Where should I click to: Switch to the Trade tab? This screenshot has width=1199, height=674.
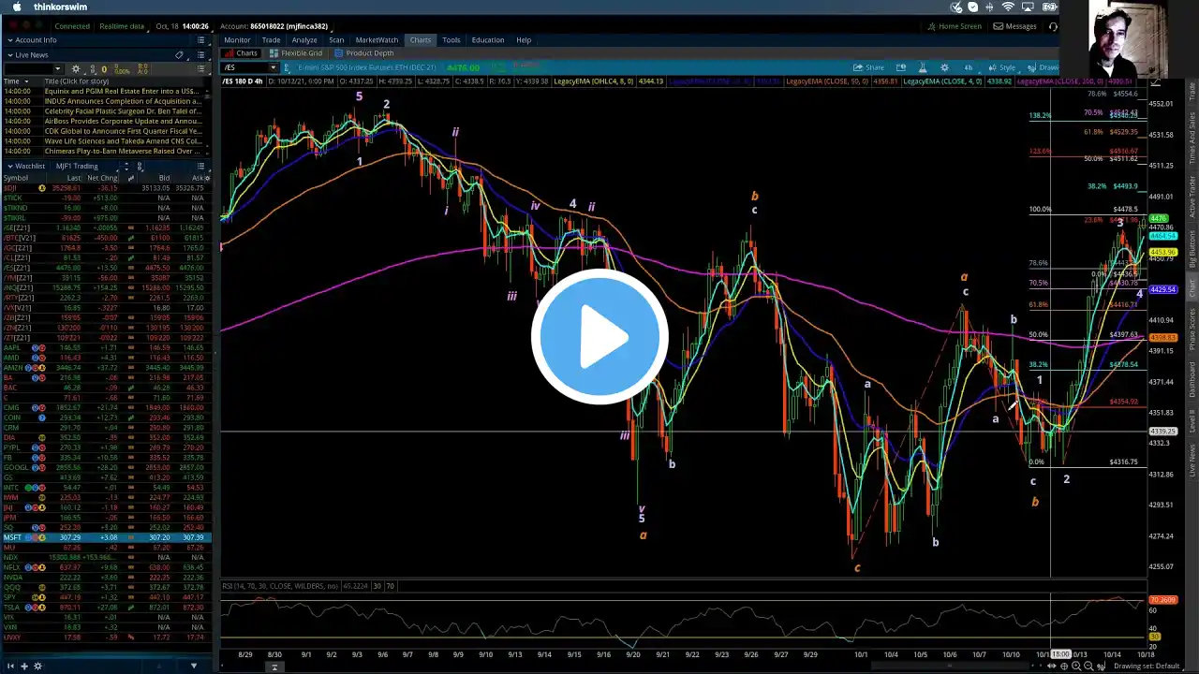(272, 40)
